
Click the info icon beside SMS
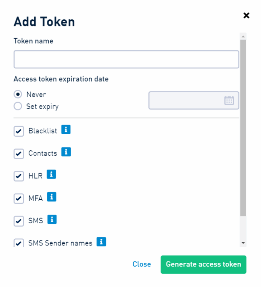[x=52, y=219]
